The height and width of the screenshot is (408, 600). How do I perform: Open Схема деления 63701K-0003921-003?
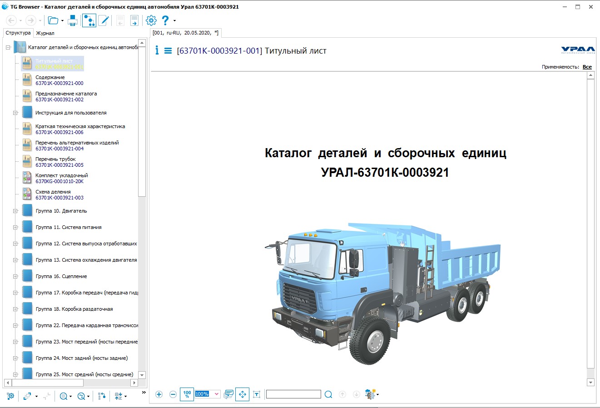click(60, 194)
